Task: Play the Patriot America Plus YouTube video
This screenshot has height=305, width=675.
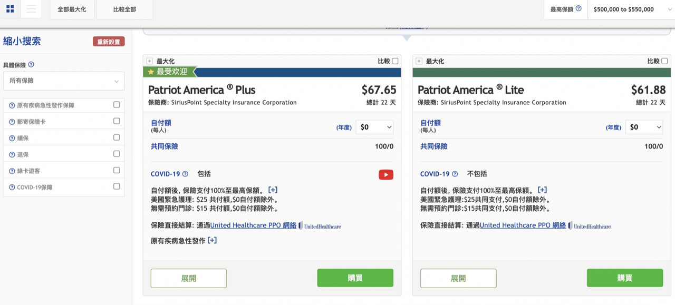Action: point(386,175)
